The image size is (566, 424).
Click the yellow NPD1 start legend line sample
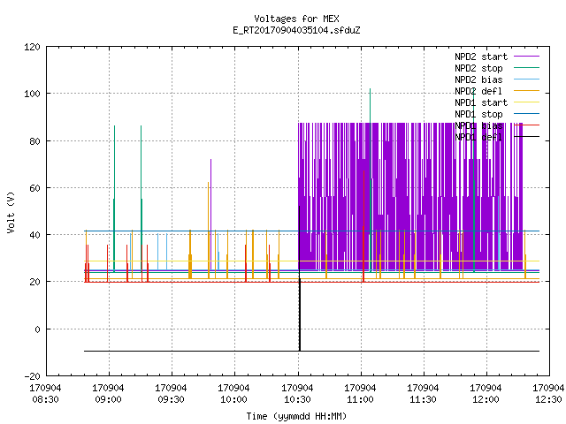click(527, 102)
